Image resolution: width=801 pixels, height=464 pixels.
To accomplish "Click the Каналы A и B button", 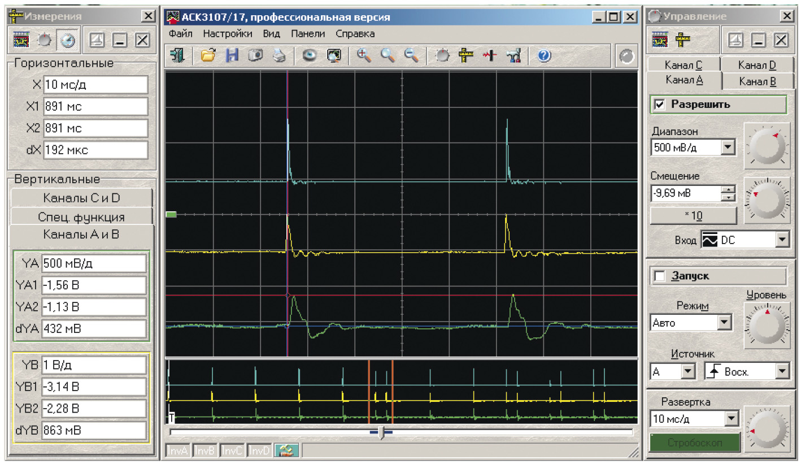I will click(x=81, y=235).
